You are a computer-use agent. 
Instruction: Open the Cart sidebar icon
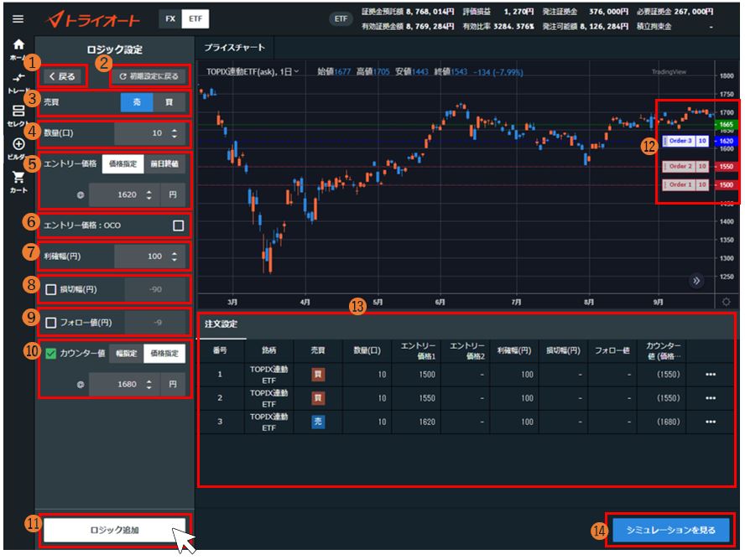18,182
